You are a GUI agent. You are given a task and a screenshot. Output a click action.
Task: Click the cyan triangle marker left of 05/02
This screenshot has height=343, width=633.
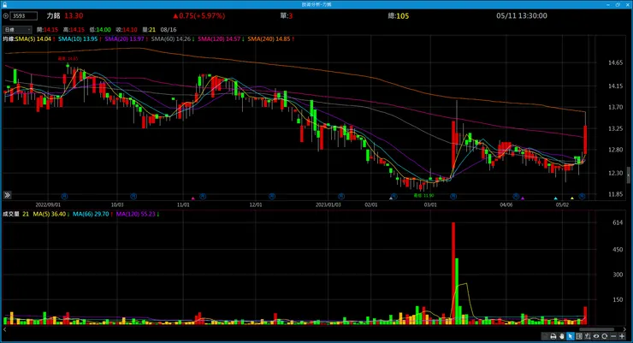coord(555,198)
